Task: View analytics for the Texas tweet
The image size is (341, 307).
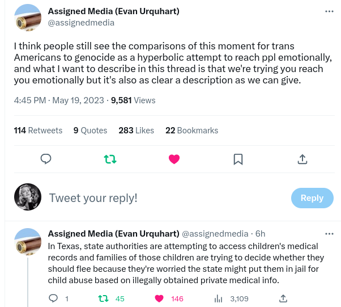Action: pos(218,298)
